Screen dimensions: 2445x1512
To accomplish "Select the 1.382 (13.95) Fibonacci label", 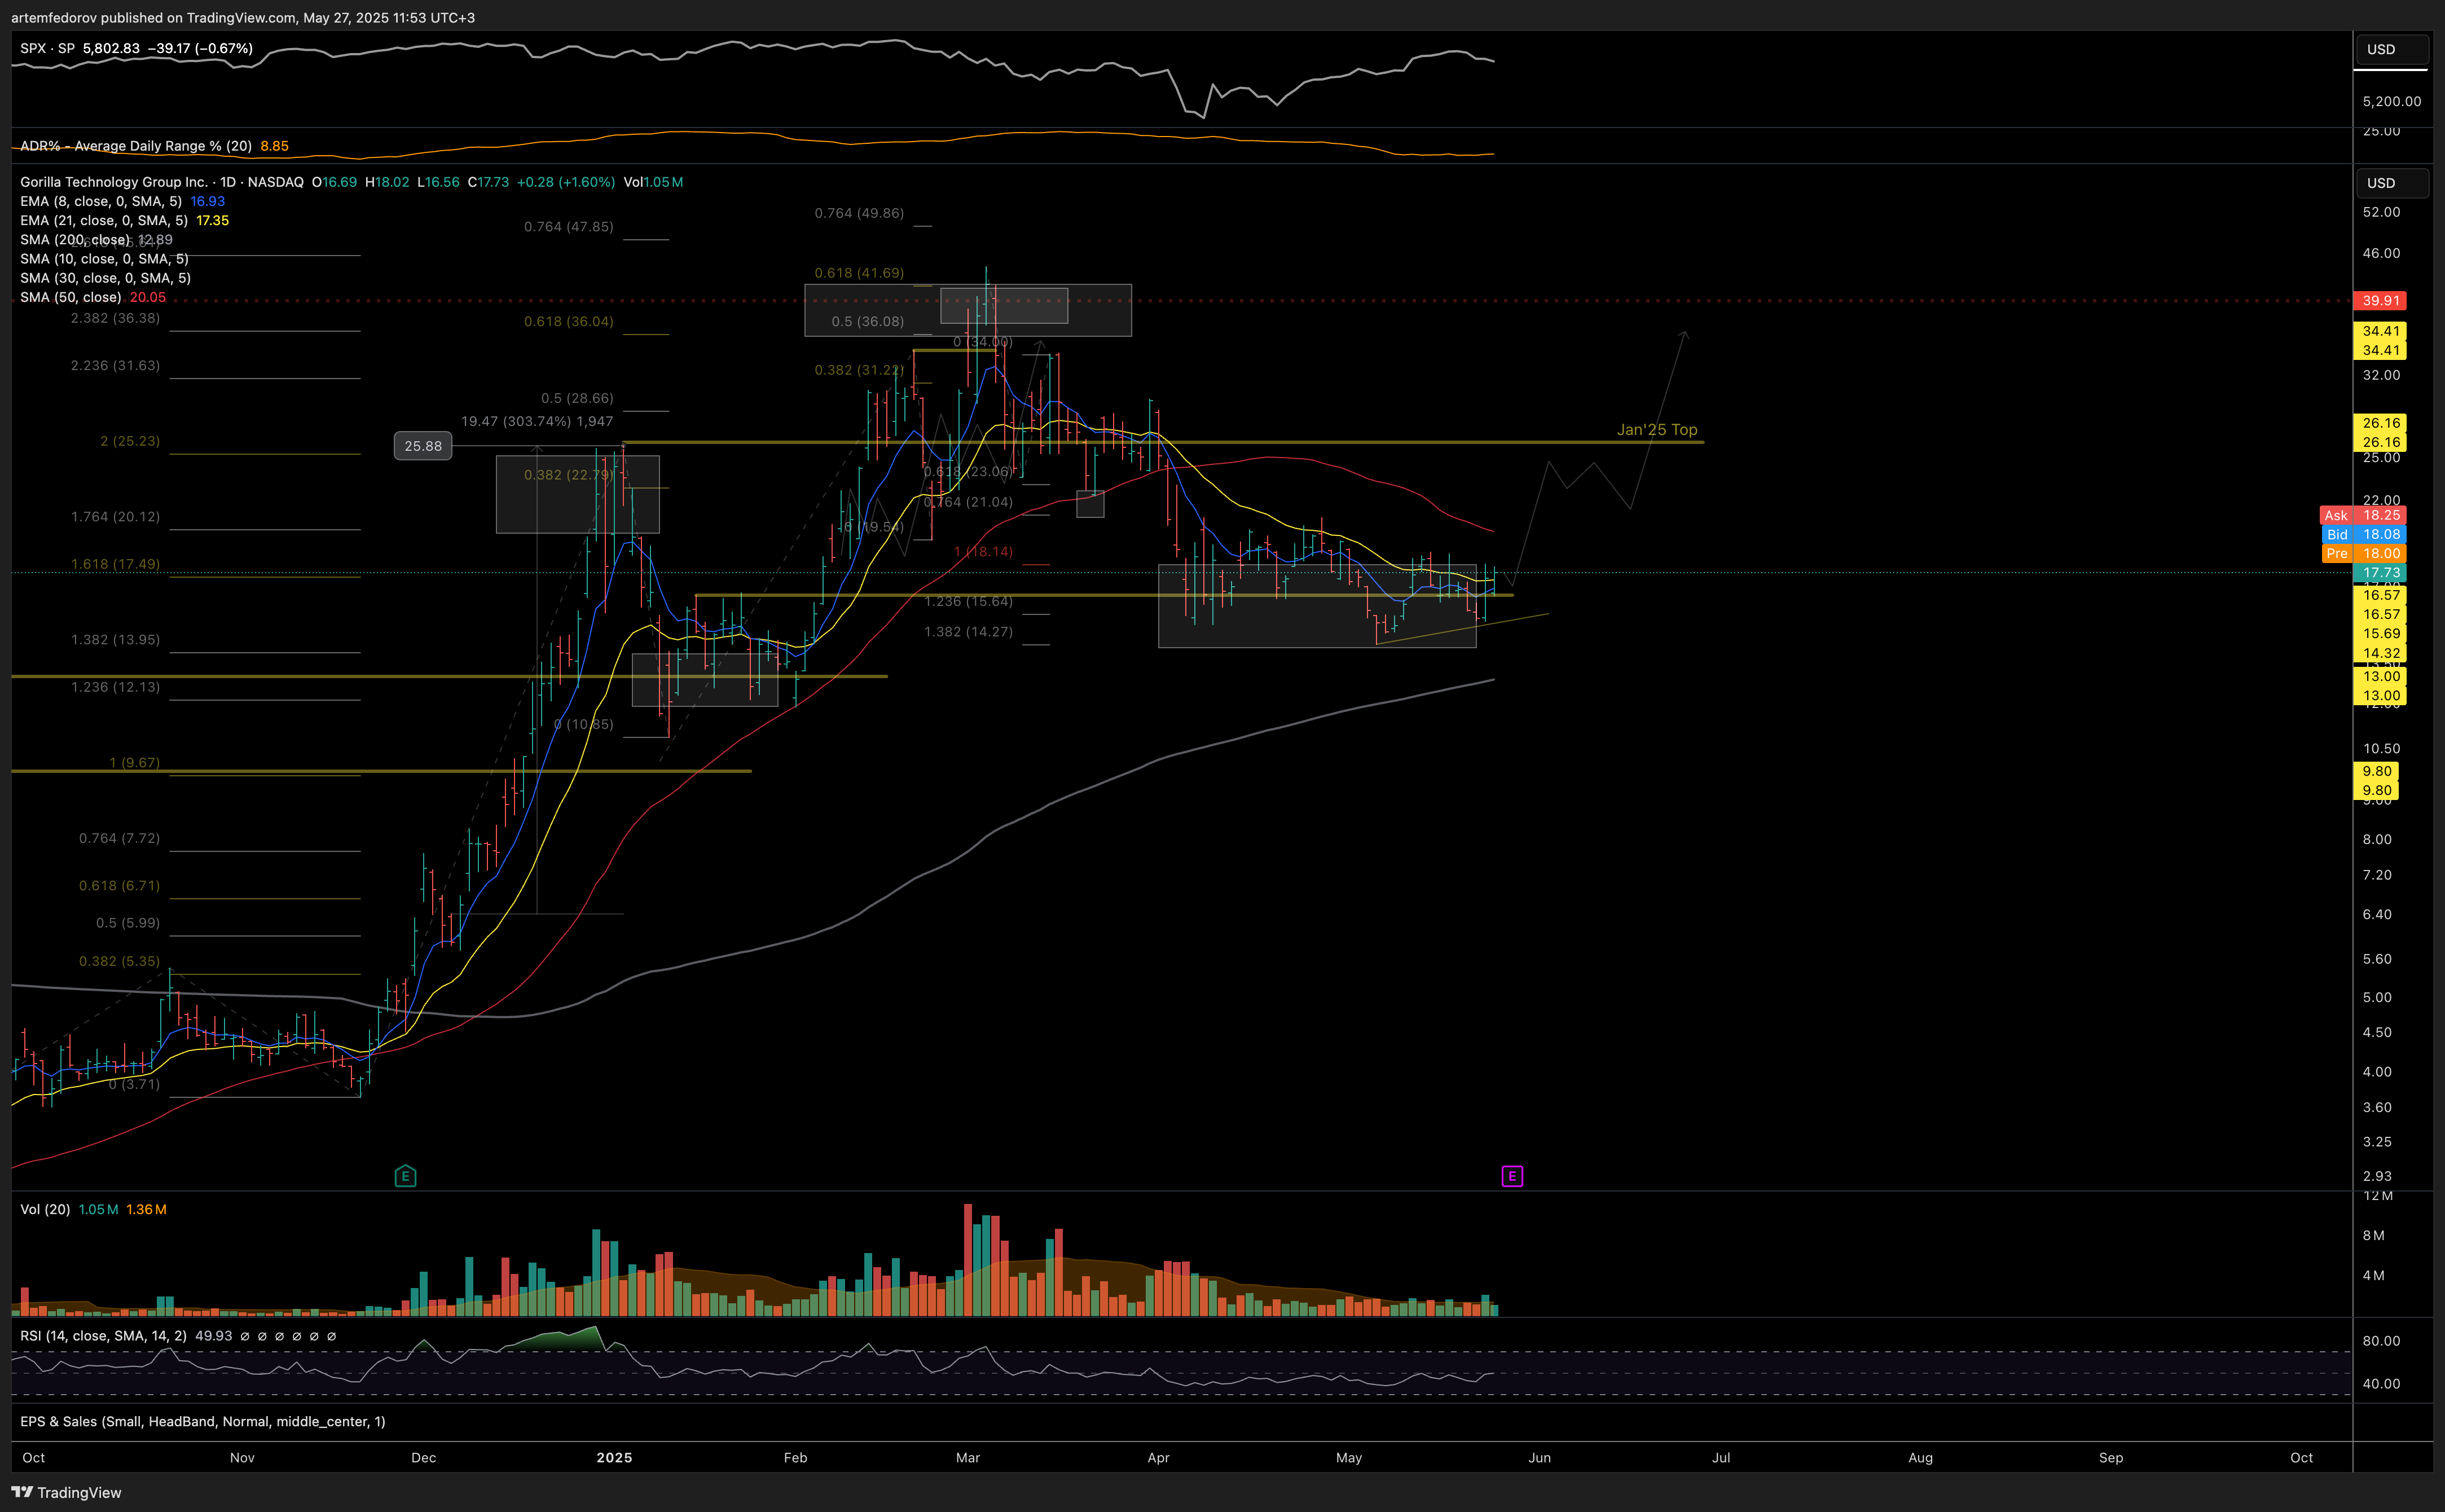I will pyautogui.click(x=115, y=640).
